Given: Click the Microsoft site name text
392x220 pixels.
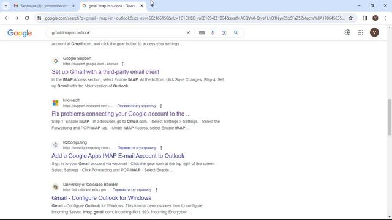Looking at the screenshot, I should point(71,100).
